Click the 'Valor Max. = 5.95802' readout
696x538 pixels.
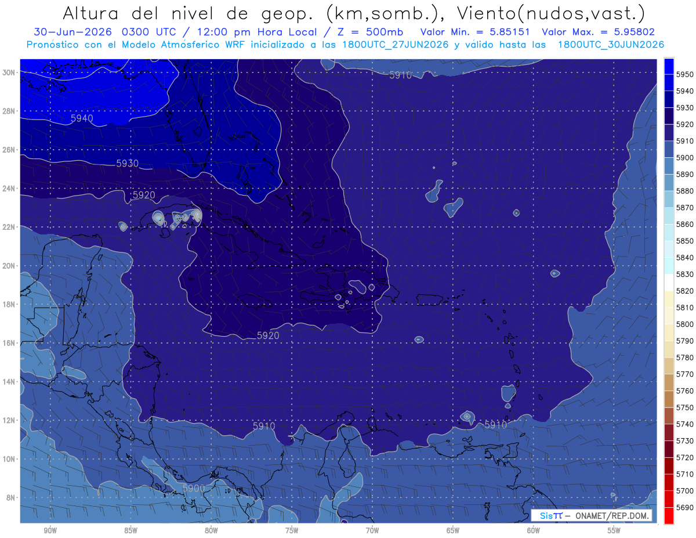point(598,32)
